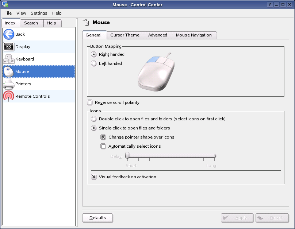Screen dimensions: 295x229
Task: Switch to the Cursor Theme tab
Action: (126, 35)
